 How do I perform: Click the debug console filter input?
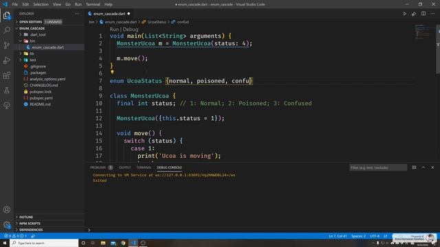click(378, 167)
